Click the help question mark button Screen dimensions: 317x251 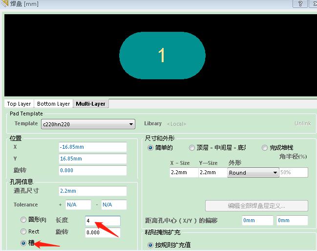pos(300,3)
